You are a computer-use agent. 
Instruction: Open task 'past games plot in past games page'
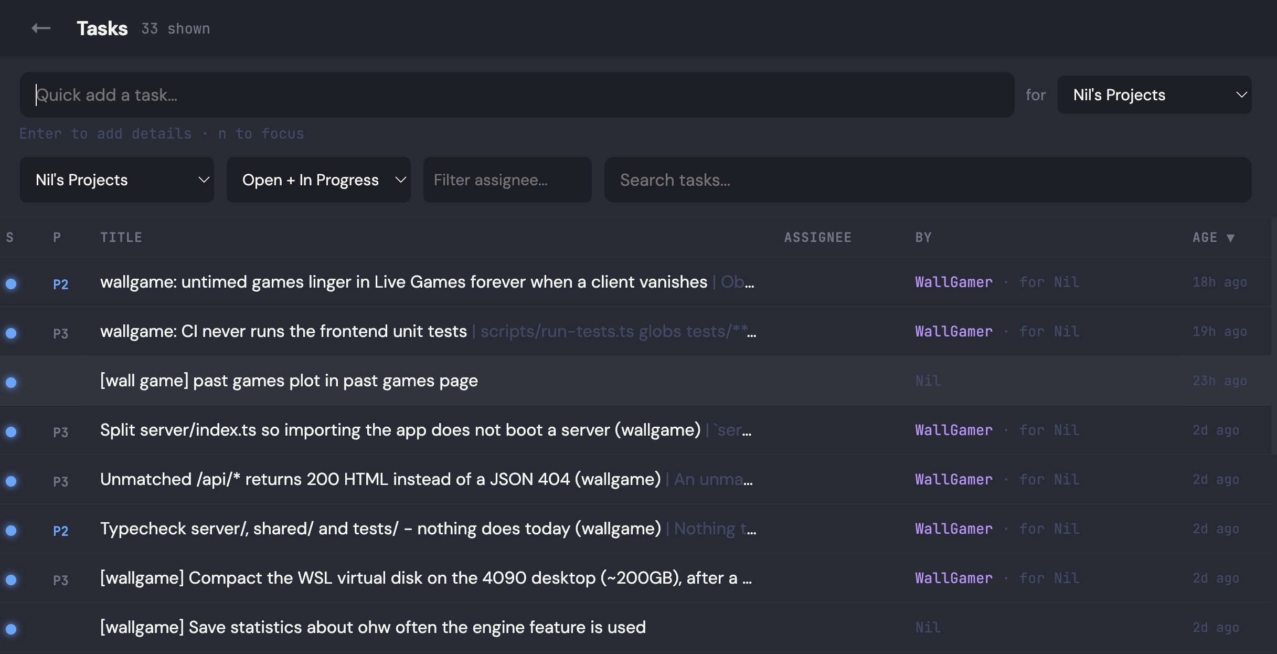point(289,381)
